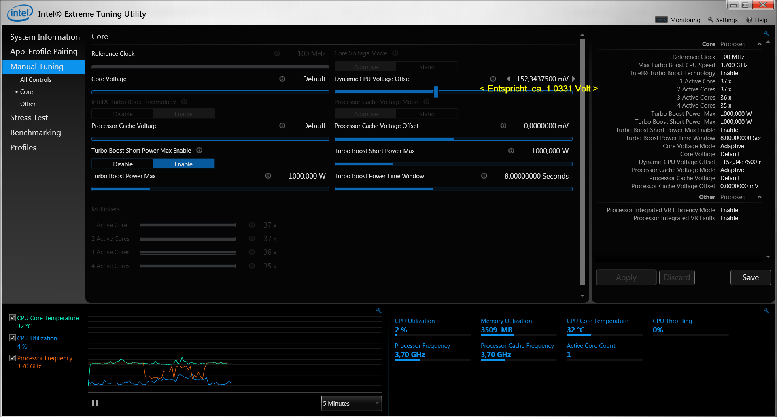Image resolution: width=777 pixels, height=417 pixels.
Task: Click the Turbo Boost Power Time Window slider
Action: click(453, 189)
